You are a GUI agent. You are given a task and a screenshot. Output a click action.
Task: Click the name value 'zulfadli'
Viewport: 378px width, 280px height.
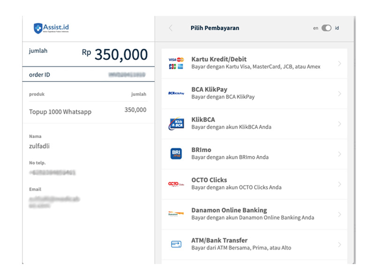[39, 146]
